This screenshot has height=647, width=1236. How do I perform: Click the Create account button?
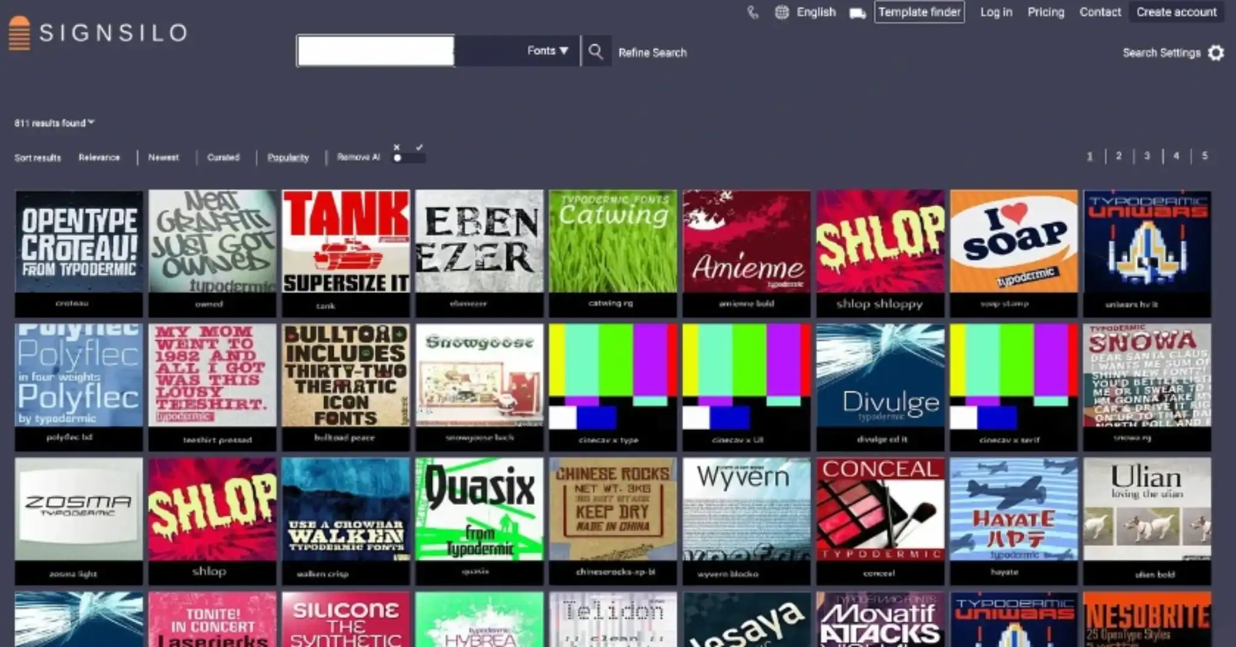click(x=1176, y=12)
